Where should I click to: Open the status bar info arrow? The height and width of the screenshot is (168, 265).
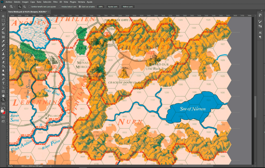pyautogui.click(x=51, y=166)
